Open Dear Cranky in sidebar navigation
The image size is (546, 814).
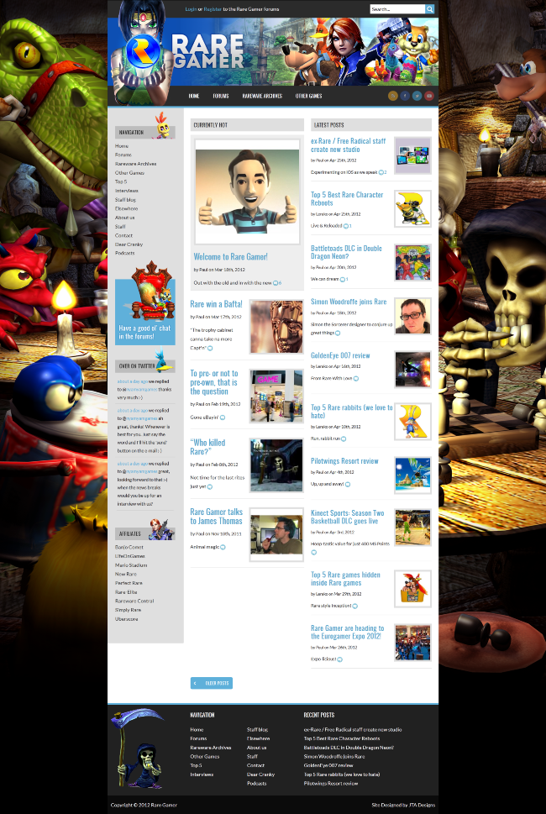point(129,244)
